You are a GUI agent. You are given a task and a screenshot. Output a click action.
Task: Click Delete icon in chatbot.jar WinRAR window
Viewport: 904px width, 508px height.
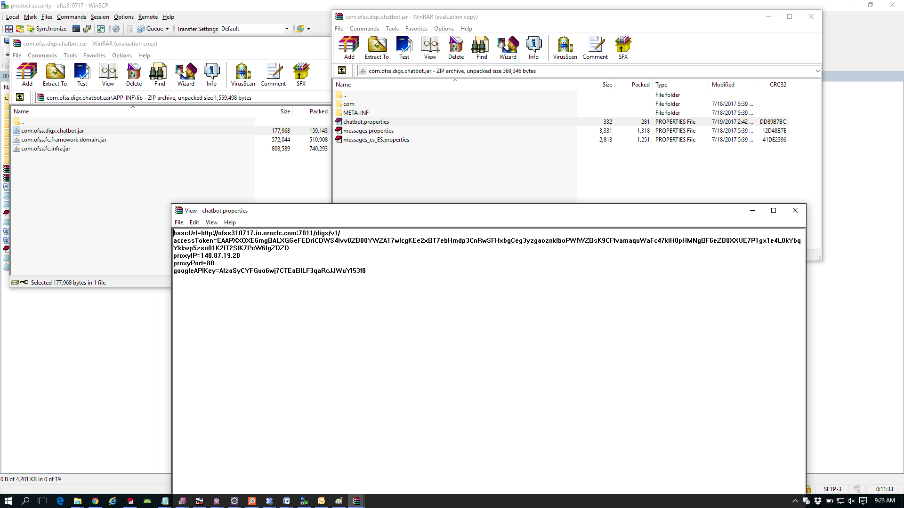coord(456,48)
